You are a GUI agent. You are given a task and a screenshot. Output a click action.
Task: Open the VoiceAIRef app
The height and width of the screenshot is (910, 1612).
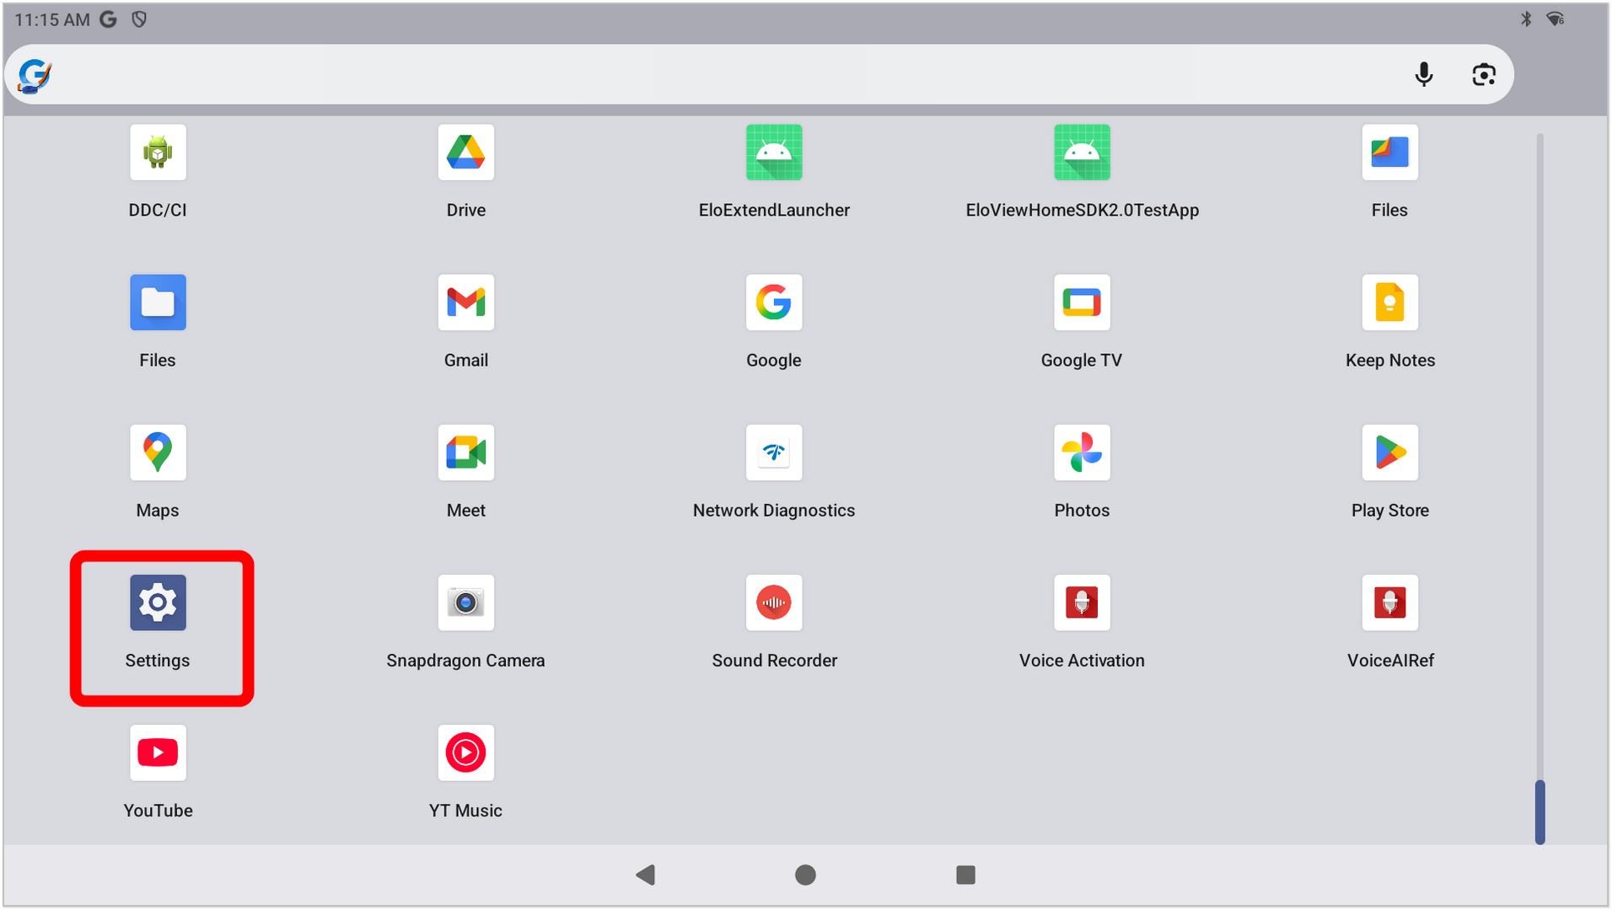click(x=1389, y=602)
